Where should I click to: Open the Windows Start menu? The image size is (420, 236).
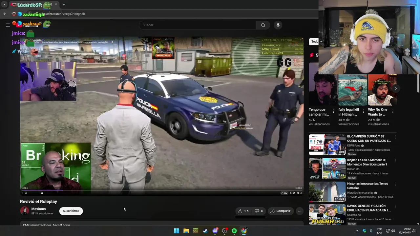point(176,231)
